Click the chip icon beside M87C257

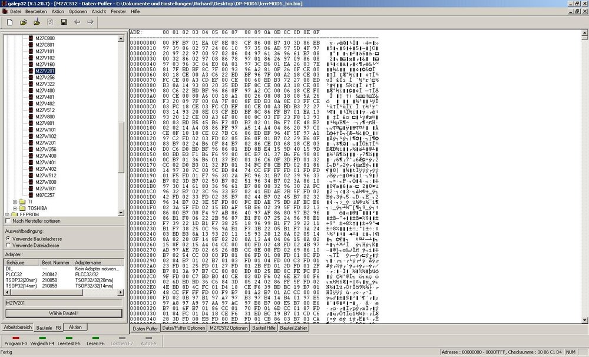(31, 195)
